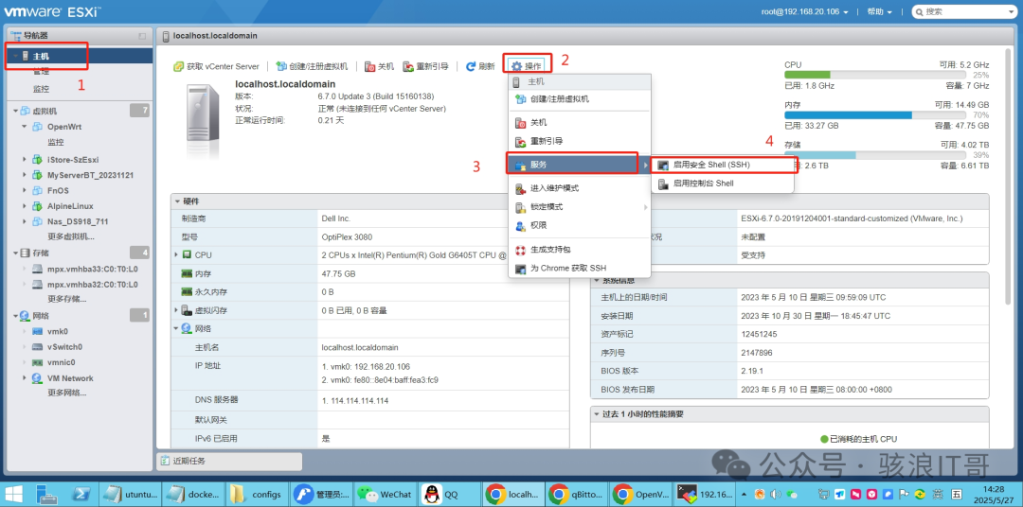
Task: Choose 进入维护模式 from the menu
Action: 580,188
